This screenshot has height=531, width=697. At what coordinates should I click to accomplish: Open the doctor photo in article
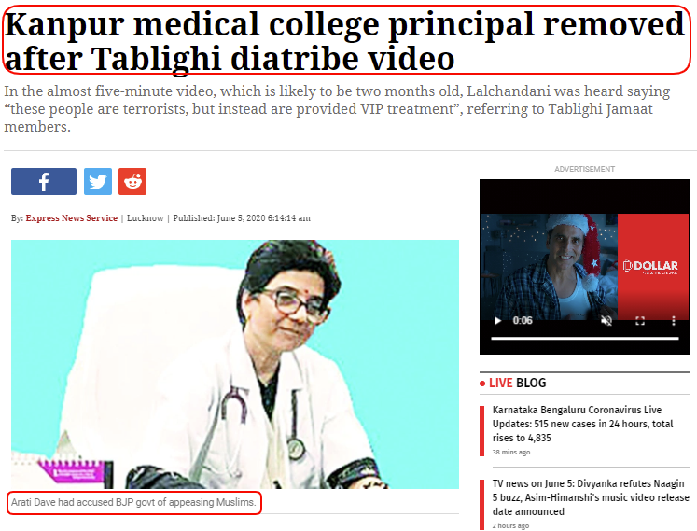(x=235, y=364)
